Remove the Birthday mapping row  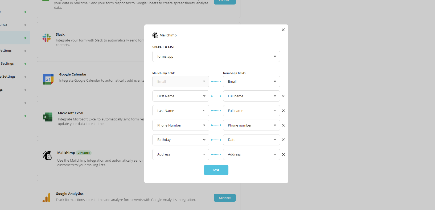(x=283, y=140)
